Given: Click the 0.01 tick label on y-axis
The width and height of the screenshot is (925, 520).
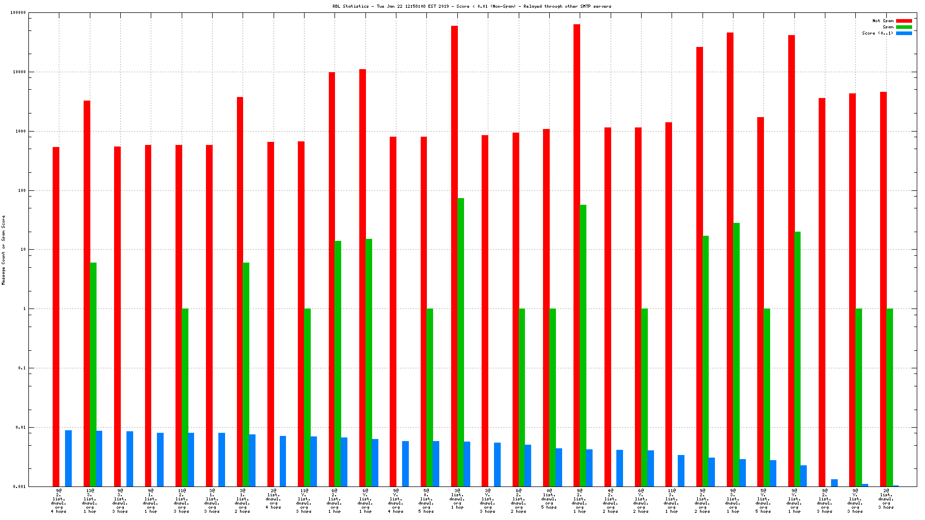Looking at the screenshot, I should (x=20, y=428).
